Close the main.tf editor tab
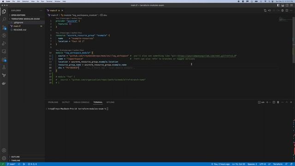The width and height of the screenshot is (295, 166). [62, 11]
